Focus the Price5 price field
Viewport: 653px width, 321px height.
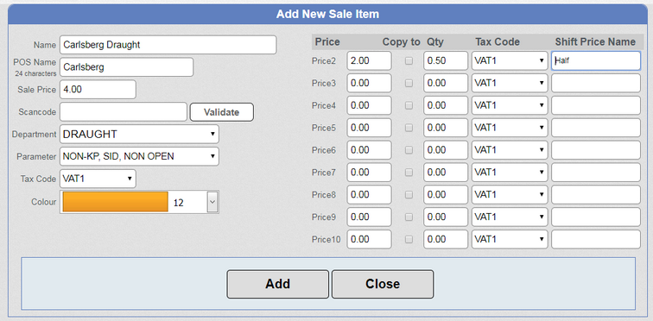(369, 128)
